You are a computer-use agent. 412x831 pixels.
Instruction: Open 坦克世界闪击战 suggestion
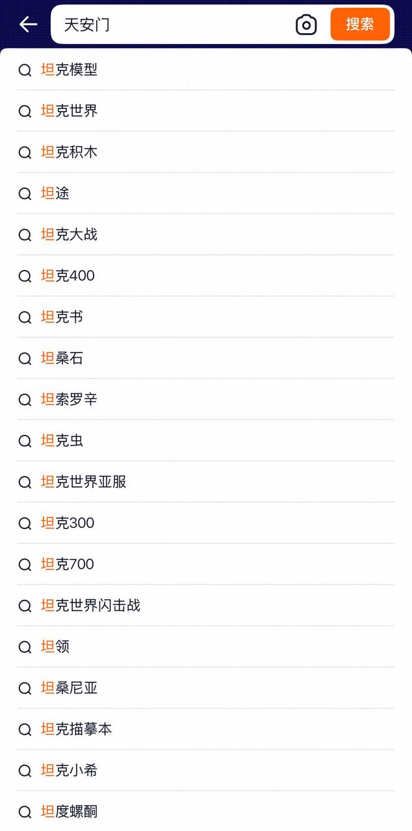pyautogui.click(x=205, y=606)
